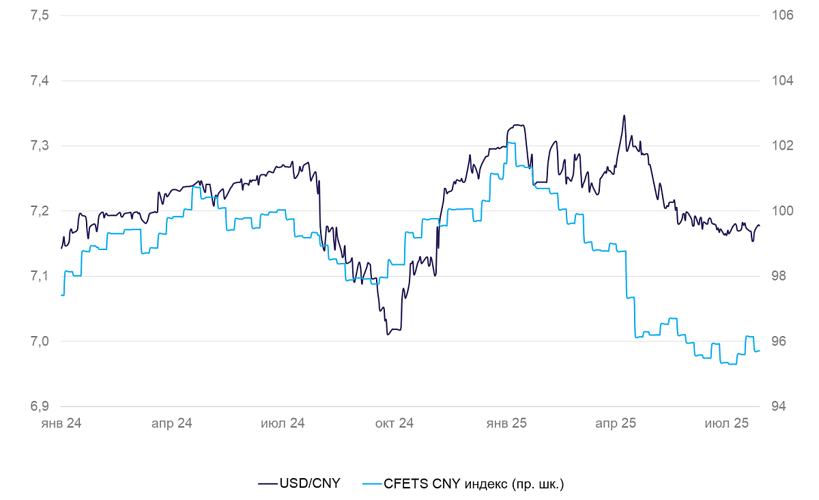The width and height of the screenshot is (819, 500).
Task: Click the 7,3 left axis value
Action: pos(40,146)
